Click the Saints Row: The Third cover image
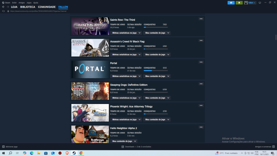277x156 pixels. coord(90,26)
